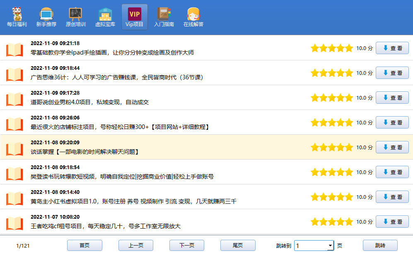Click the 跳转 jump button

pyautogui.click(x=380, y=246)
